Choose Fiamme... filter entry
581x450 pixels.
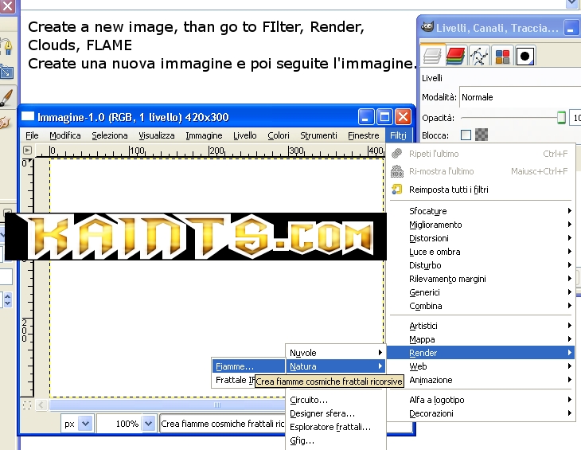pyautogui.click(x=248, y=366)
